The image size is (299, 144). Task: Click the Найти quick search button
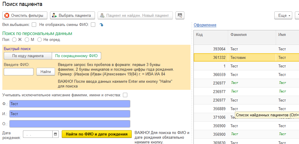pos(46,72)
